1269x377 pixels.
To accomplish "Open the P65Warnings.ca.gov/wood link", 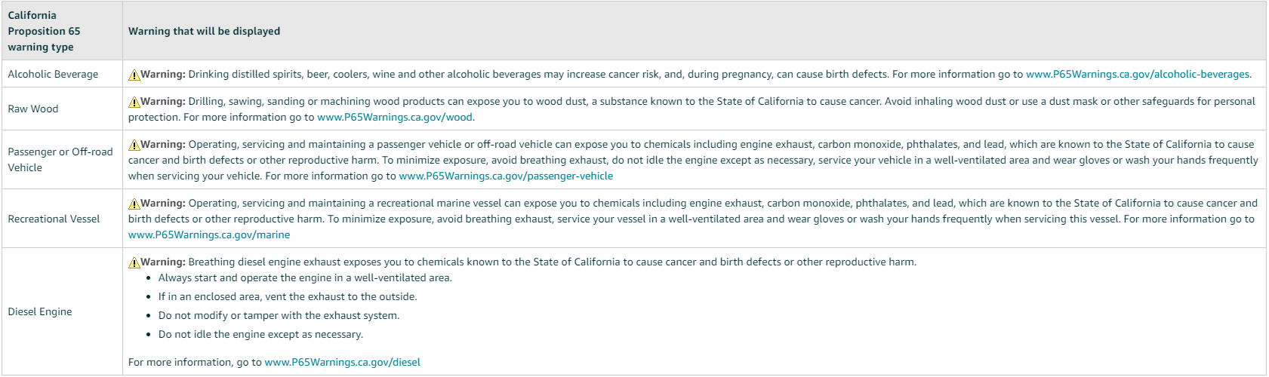I will coord(394,118).
